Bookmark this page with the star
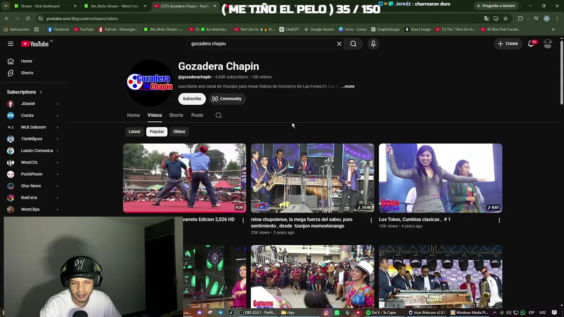The image size is (564, 317). pos(505,18)
